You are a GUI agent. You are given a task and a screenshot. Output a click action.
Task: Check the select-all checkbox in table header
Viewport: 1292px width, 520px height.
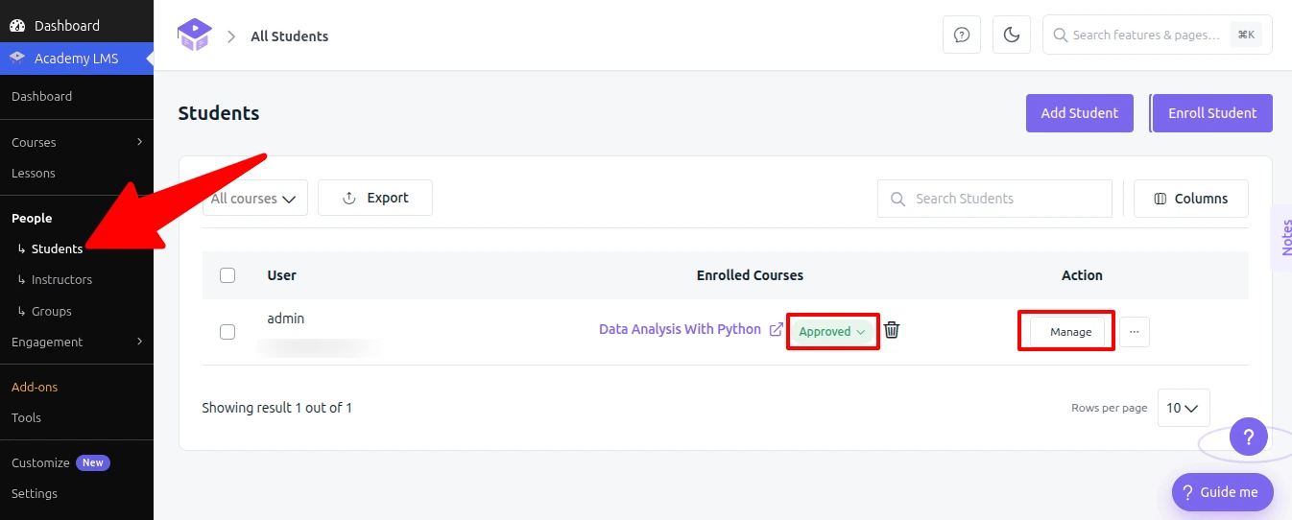pos(227,275)
